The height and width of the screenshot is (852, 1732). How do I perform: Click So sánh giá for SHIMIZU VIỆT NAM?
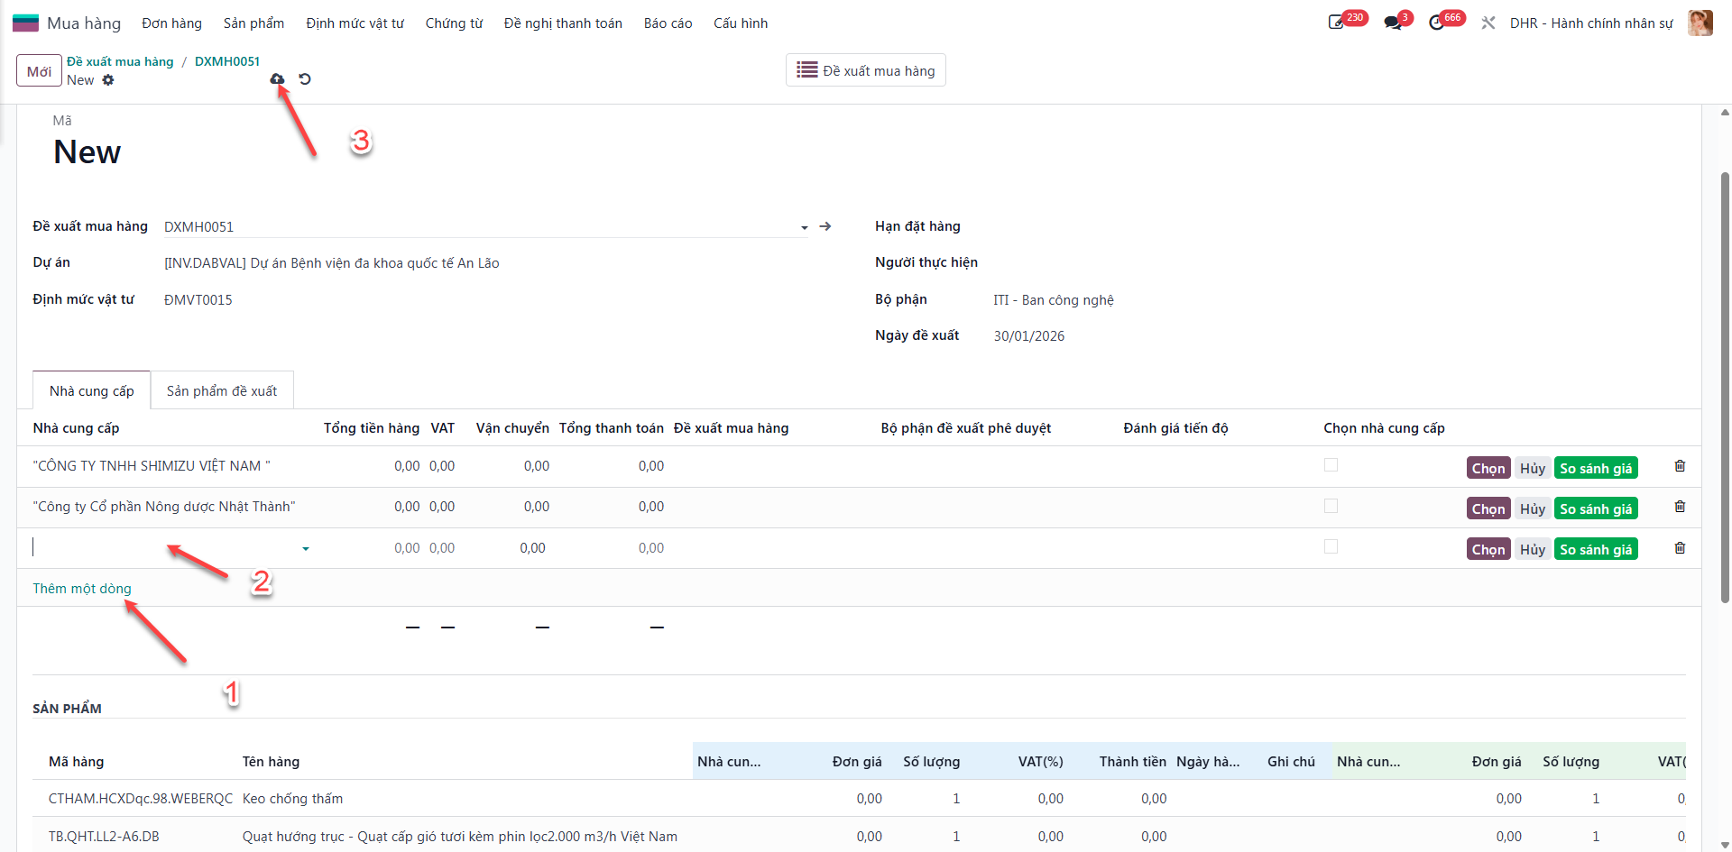point(1596,468)
